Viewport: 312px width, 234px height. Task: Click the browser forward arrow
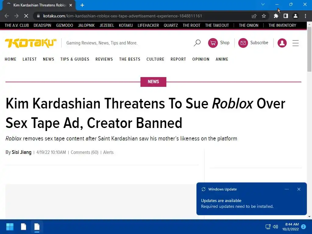16,16
